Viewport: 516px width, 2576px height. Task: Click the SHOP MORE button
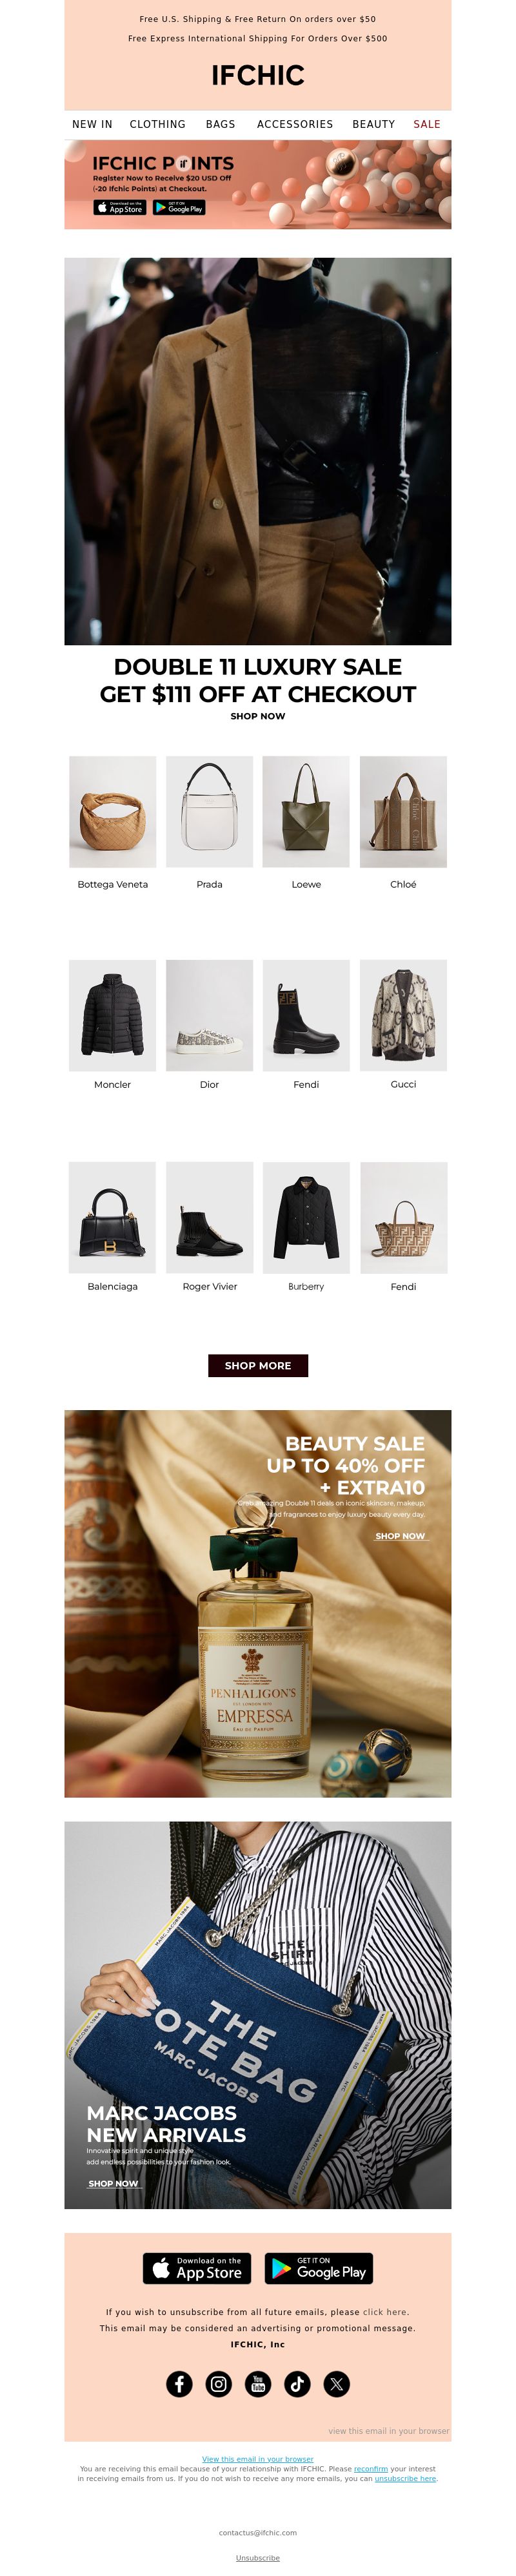pyautogui.click(x=257, y=1365)
